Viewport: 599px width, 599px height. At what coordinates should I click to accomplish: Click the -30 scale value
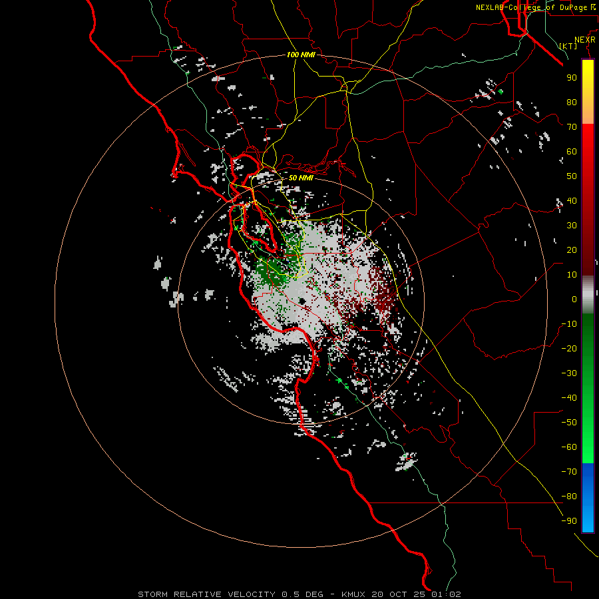pyautogui.click(x=569, y=373)
